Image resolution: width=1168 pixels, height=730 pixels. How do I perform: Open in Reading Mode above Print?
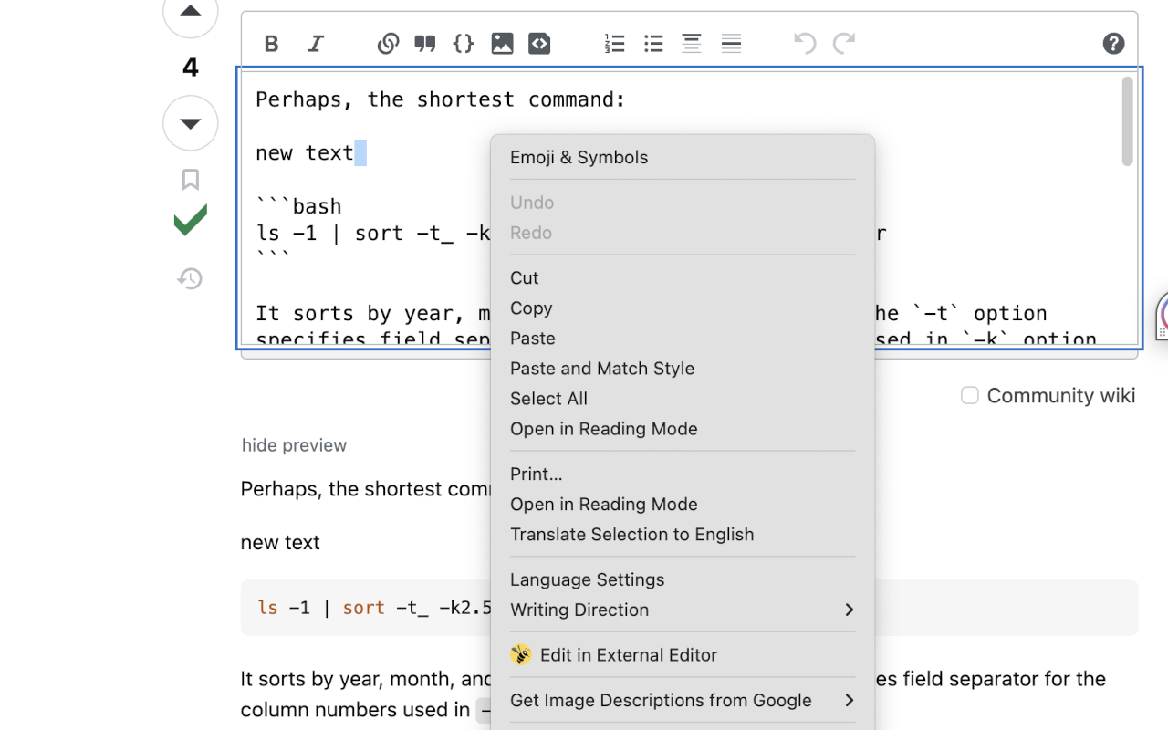coord(683,429)
